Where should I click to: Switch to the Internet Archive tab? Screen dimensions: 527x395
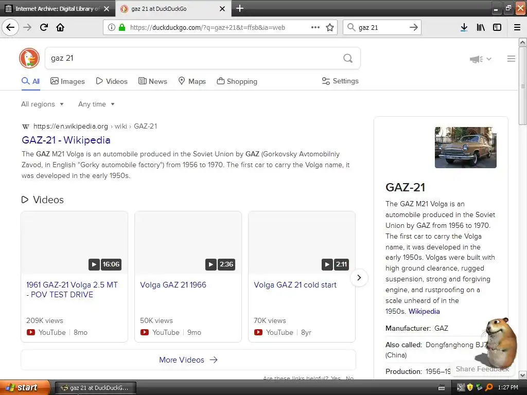coord(58,9)
